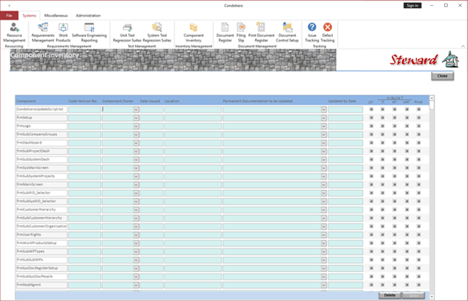The width and height of the screenshot is (468, 301).
Task: Click Code Version No. field for frmSetup
Action: (x=84, y=118)
